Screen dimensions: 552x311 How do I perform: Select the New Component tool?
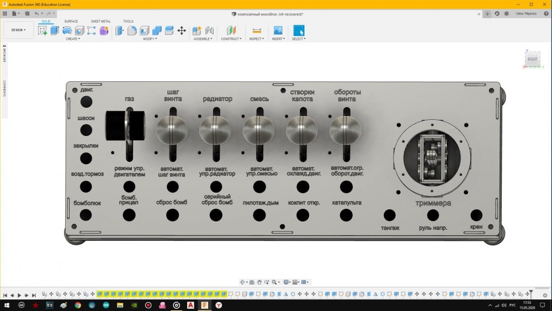point(197,30)
